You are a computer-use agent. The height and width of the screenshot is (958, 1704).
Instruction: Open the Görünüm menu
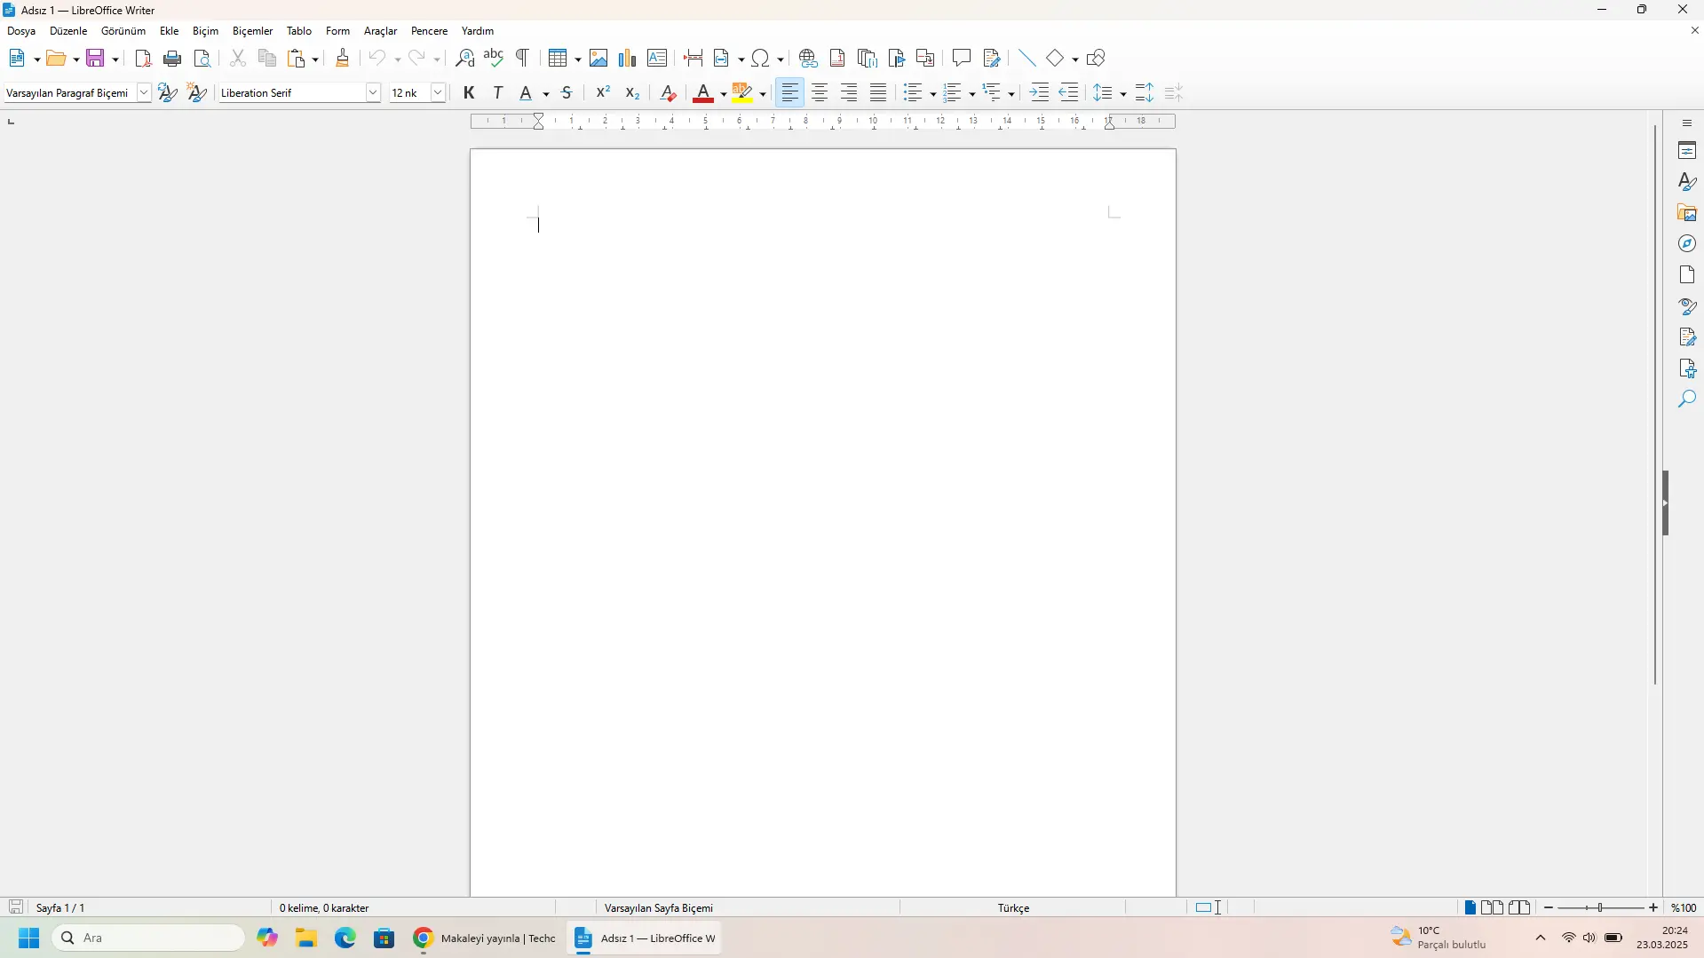click(123, 31)
